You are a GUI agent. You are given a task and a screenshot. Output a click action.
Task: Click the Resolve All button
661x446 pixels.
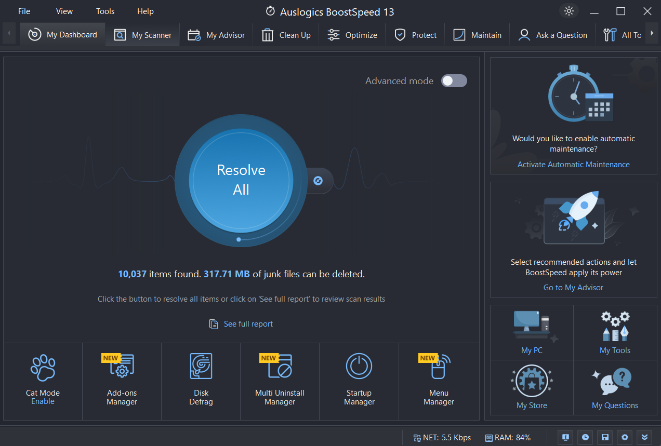(x=241, y=180)
